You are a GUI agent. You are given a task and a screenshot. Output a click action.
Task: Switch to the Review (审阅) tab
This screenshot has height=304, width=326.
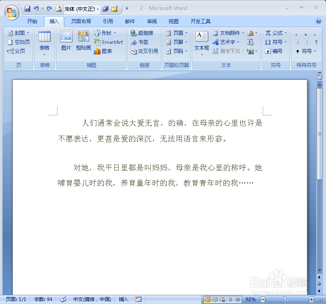pos(152,21)
